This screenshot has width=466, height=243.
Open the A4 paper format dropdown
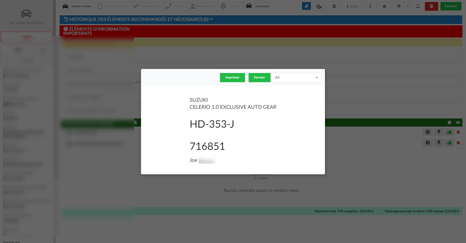(296, 78)
